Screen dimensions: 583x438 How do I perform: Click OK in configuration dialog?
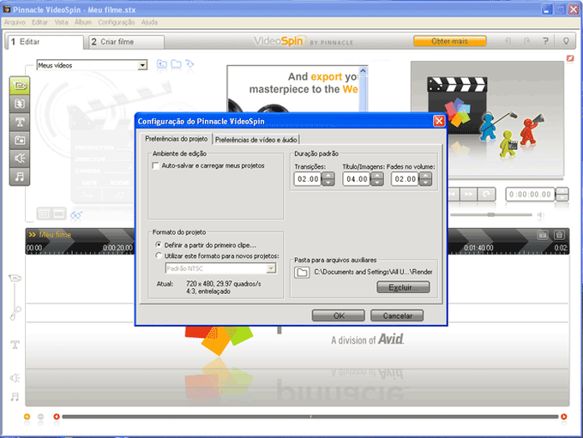coord(339,315)
